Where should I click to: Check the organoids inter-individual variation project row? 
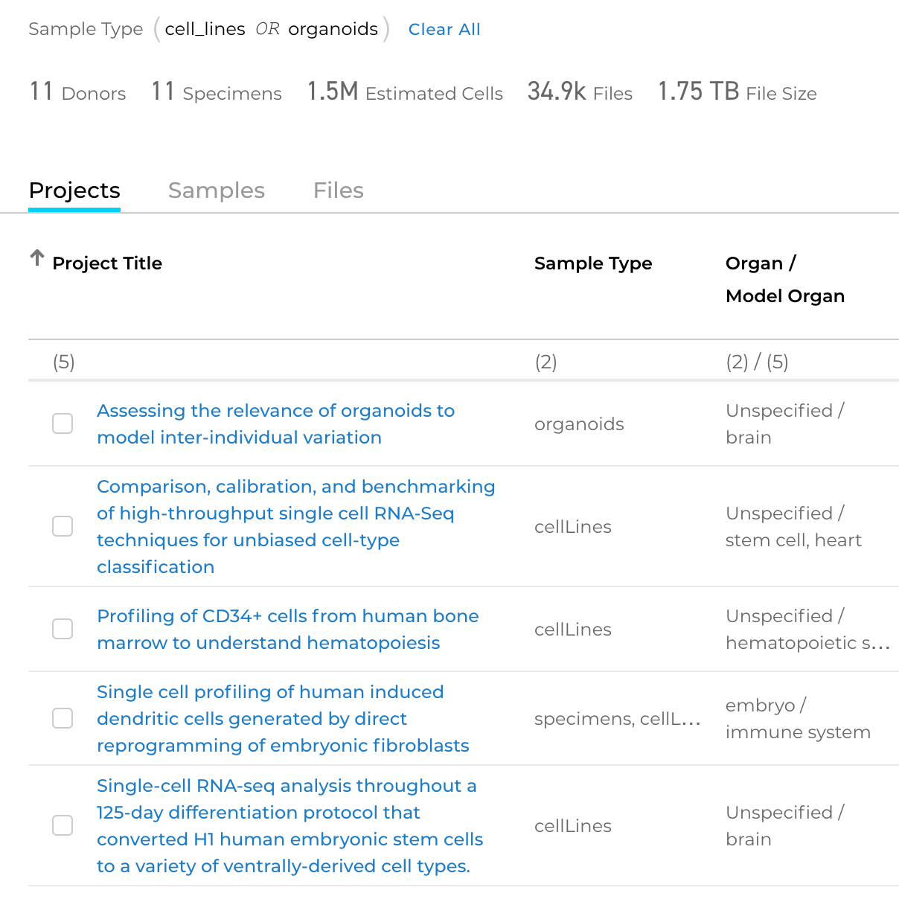(x=63, y=423)
